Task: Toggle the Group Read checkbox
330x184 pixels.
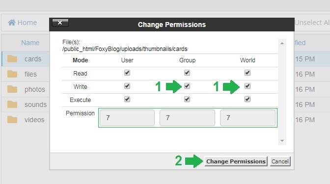Action: pyautogui.click(x=187, y=73)
